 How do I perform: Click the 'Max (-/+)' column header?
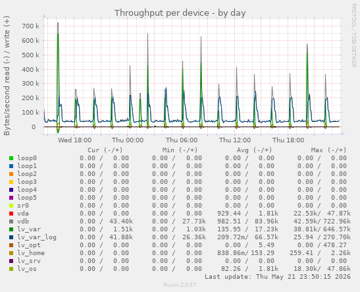(x=329, y=150)
